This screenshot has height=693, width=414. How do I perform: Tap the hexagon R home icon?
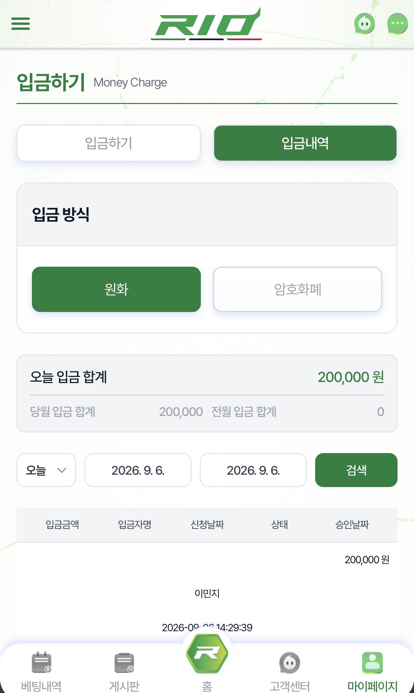point(207,653)
